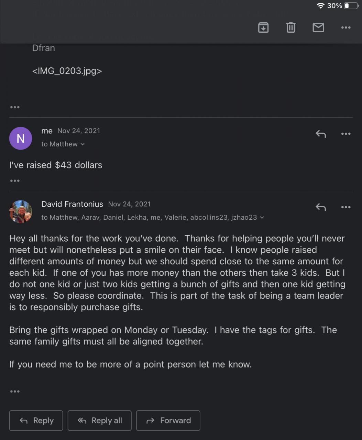This screenshot has width=362, height=440.
Task: Open the IMG_0203.jpg attachment reference
Action: pyautogui.click(x=67, y=71)
